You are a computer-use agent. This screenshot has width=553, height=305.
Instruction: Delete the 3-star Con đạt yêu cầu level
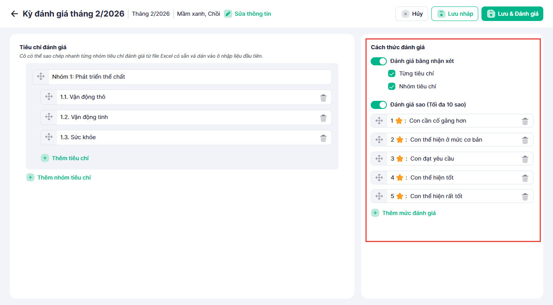pyautogui.click(x=525, y=159)
